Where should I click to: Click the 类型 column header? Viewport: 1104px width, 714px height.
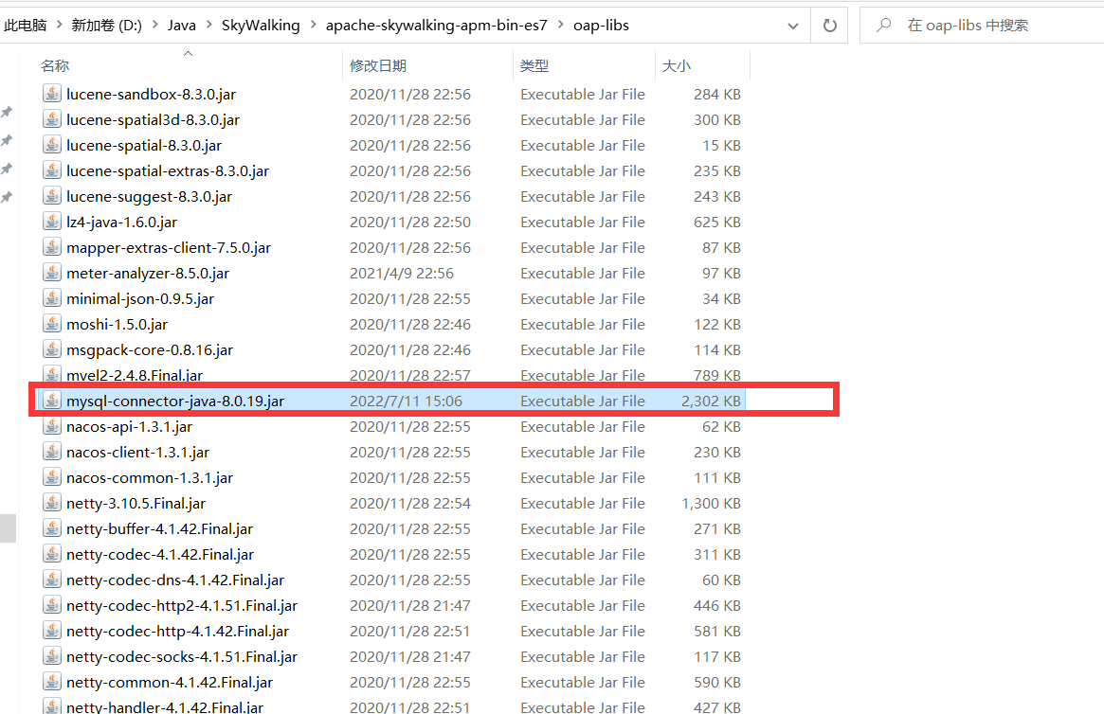[534, 66]
